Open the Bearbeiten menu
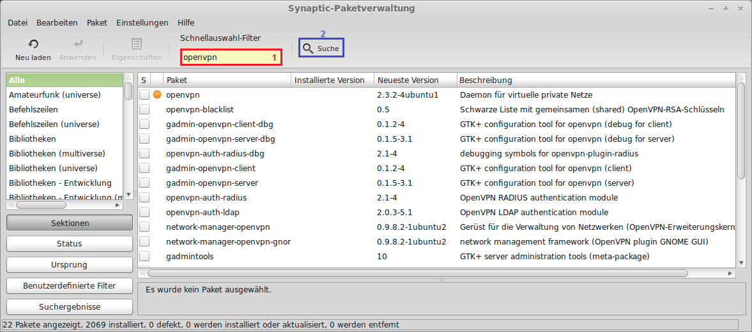The height and width of the screenshot is (332, 752). pos(57,22)
